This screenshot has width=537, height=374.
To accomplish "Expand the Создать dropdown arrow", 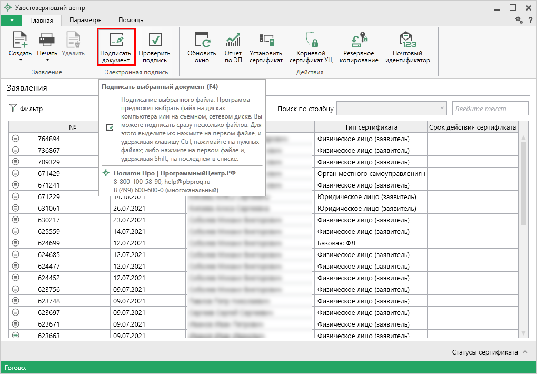I will tap(20, 60).
